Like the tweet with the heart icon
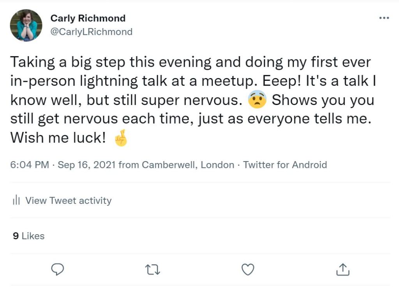The width and height of the screenshot is (399, 290). (248, 269)
